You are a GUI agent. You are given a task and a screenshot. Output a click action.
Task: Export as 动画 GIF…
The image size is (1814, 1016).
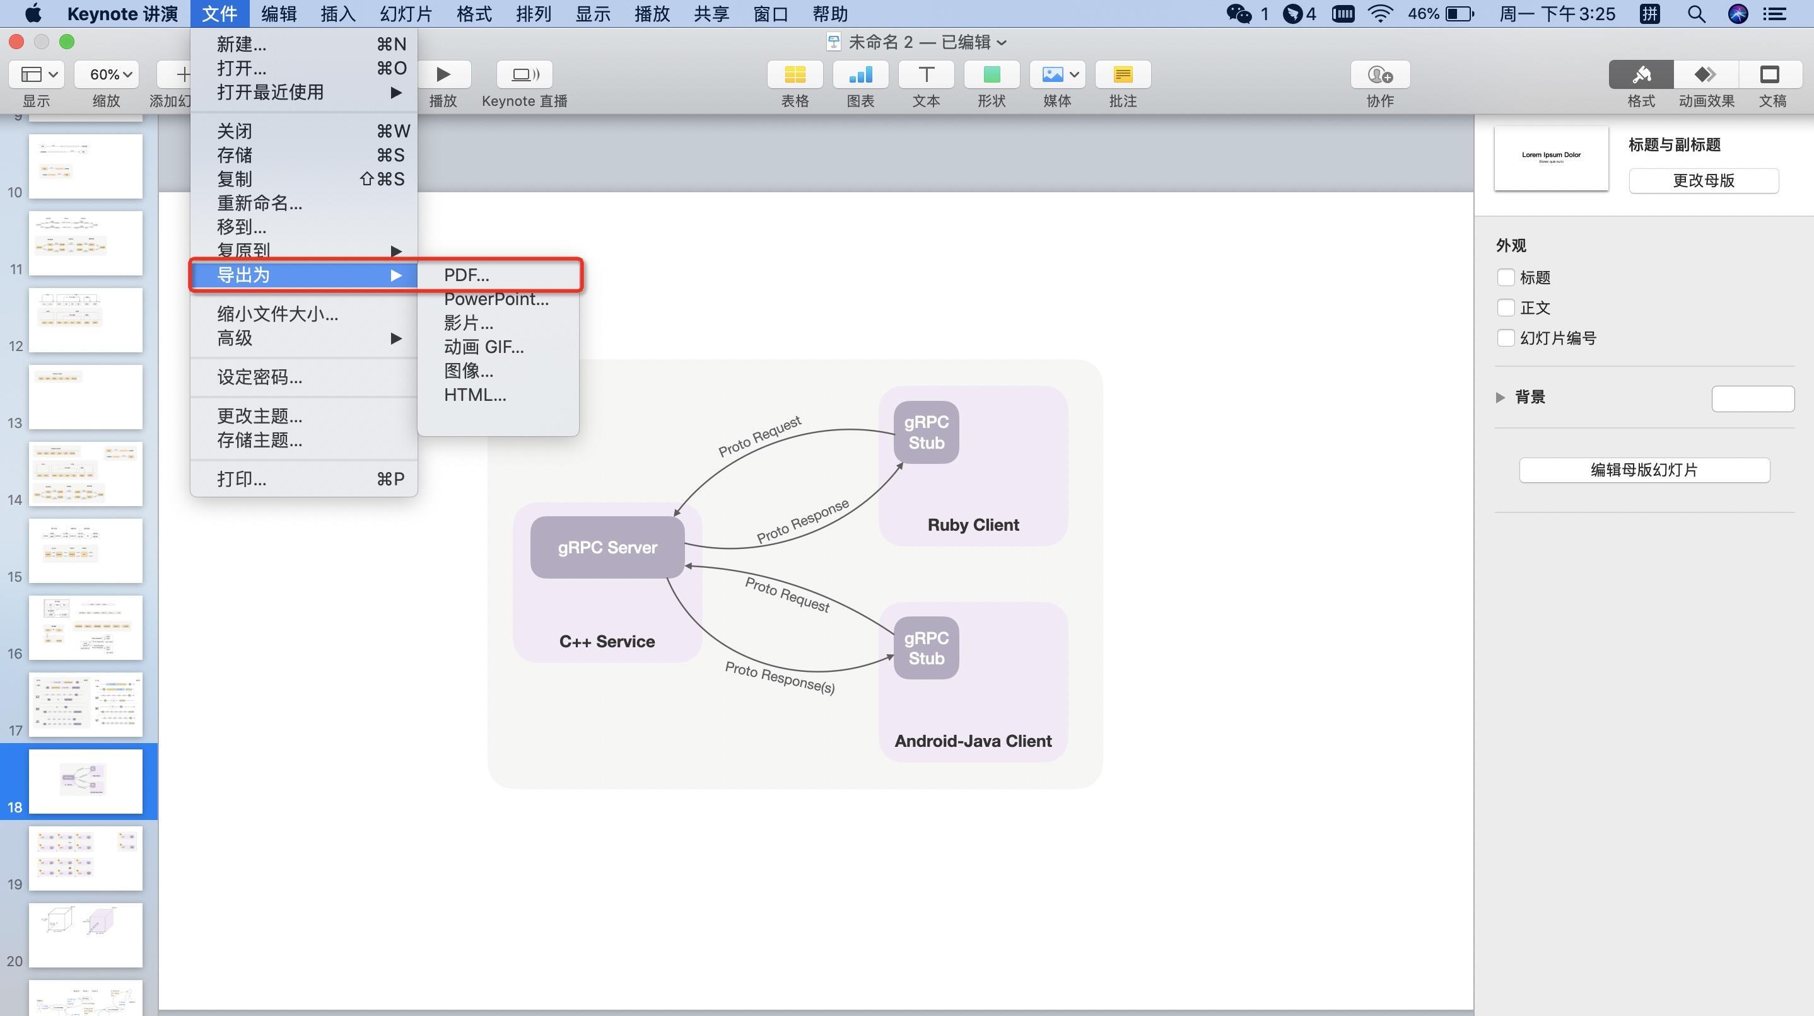(x=498, y=347)
